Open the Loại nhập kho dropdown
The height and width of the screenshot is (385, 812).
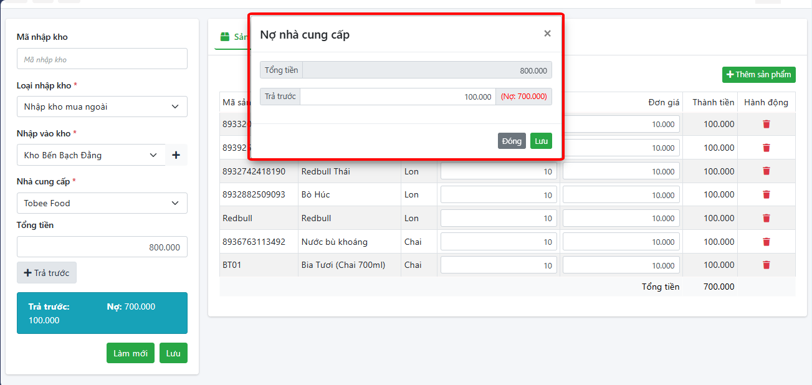[x=102, y=107]
